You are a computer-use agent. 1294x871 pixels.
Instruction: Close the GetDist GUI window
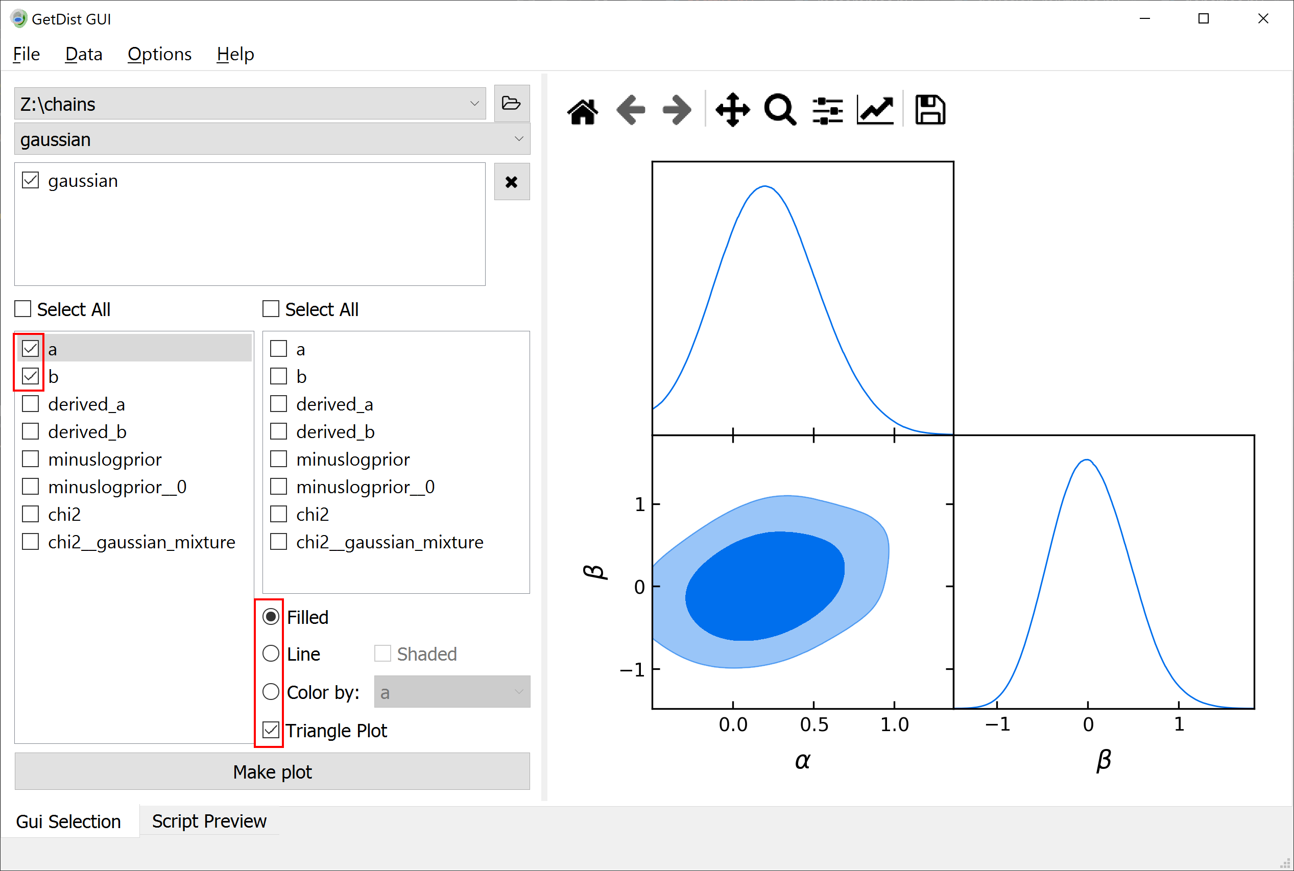tap(1263, 19)
